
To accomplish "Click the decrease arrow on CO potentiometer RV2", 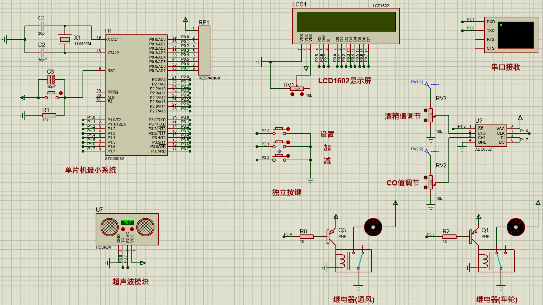I will click(425, 187).
